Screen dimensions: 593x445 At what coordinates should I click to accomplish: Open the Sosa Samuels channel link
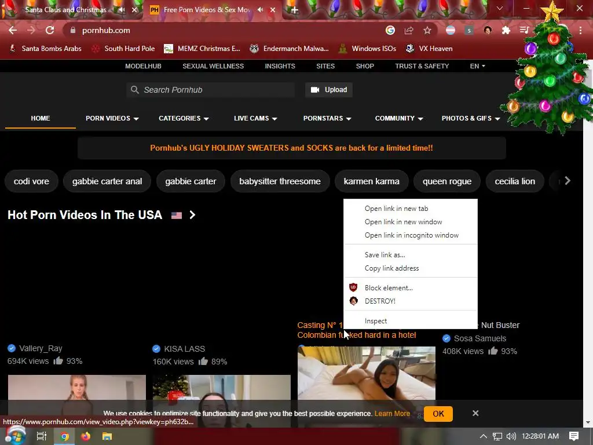480,338
